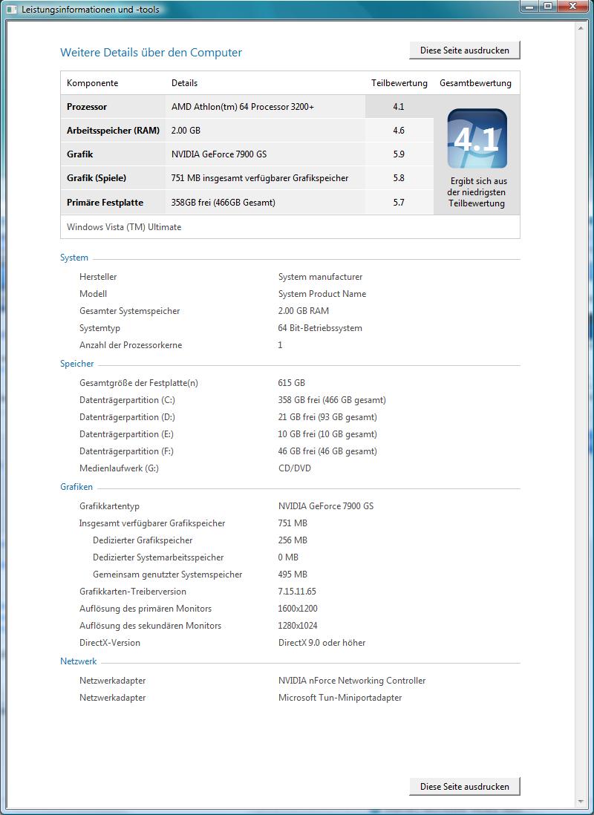Click the 4.1 Gesamtbewertung score badge
Screen dimensions: 594x815
click(477, 138)
